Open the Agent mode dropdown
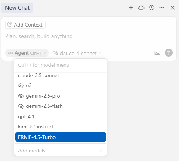This screenshot has width=179, height=161. tap(27, 53)
